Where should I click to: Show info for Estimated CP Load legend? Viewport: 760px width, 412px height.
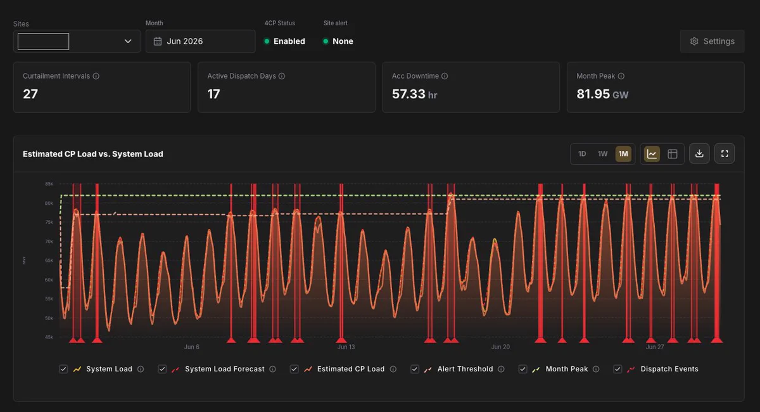click(393, 369)
